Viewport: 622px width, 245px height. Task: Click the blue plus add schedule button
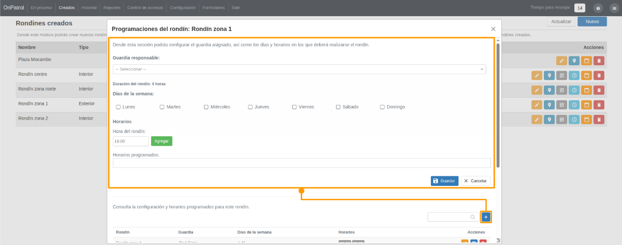[x=486, y=217]
